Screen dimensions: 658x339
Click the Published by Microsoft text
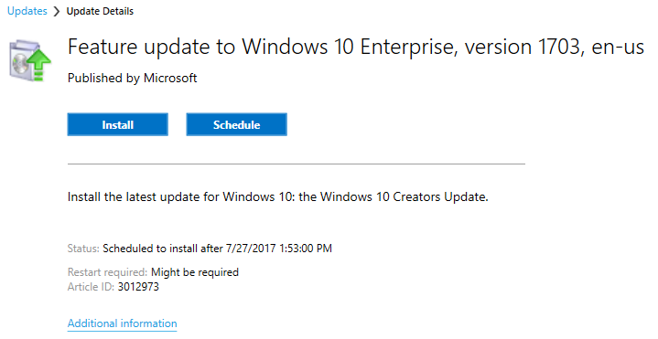(132, 78)
